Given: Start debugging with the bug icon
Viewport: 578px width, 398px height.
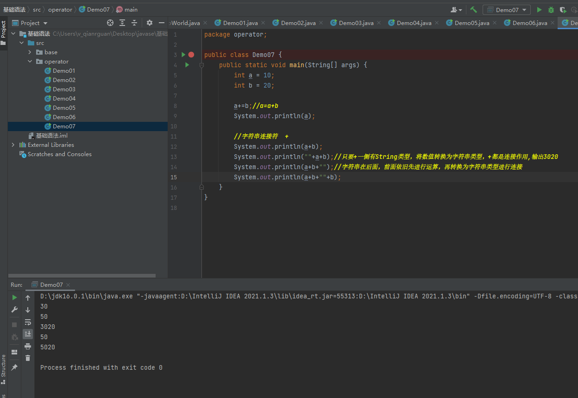Looking at the screenshot, I should pyautogui.click(x=551, y=10).
